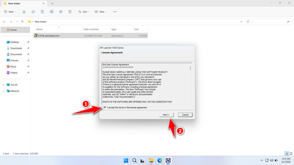Cancel the HP LaserJet installation
This screenshot has width=294, height=165.
click(185, 115)
